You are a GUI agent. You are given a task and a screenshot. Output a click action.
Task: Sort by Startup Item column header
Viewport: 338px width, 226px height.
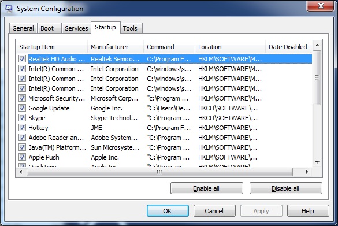tap(52, 47)
